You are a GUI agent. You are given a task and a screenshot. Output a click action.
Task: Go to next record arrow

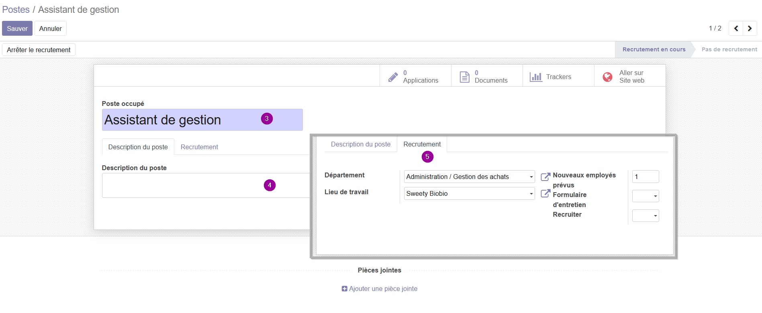[750, 28]
